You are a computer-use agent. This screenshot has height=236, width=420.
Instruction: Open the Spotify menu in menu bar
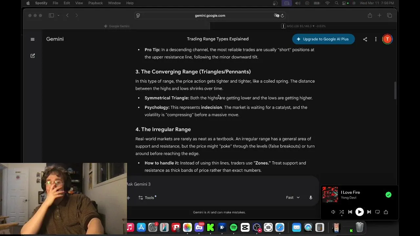coord(41,3)
